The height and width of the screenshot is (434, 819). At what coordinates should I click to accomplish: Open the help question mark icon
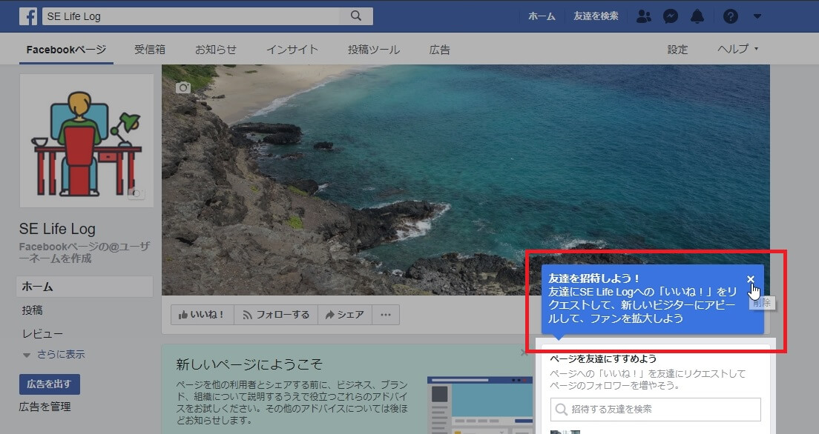(731, 16)
